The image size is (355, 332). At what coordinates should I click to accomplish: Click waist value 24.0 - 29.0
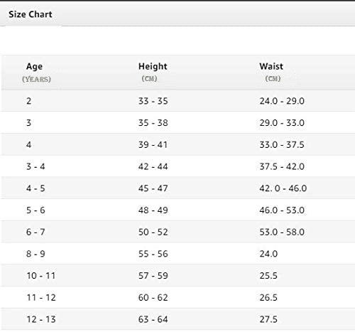pyautogui.click(x=282, y=101)
